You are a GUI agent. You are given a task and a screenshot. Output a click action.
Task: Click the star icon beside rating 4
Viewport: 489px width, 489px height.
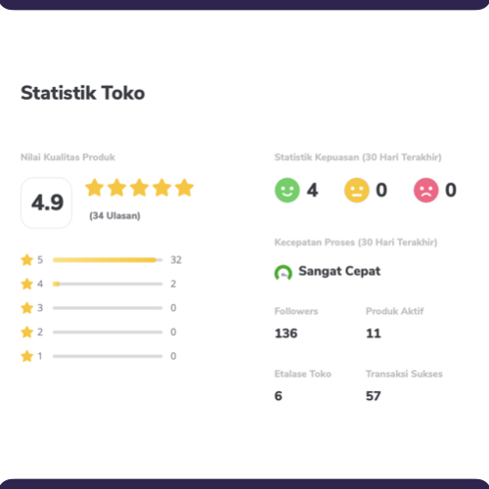point(27,284)
